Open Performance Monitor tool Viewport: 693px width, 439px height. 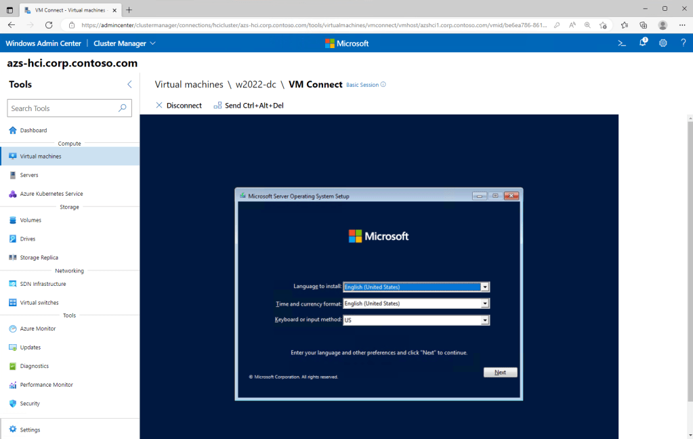(46, 385)
